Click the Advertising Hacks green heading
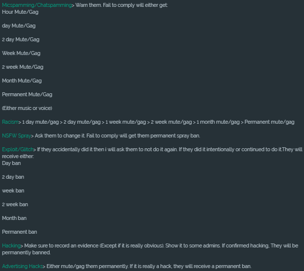Screen dimensions: 304x271 [x=22, y=267]
